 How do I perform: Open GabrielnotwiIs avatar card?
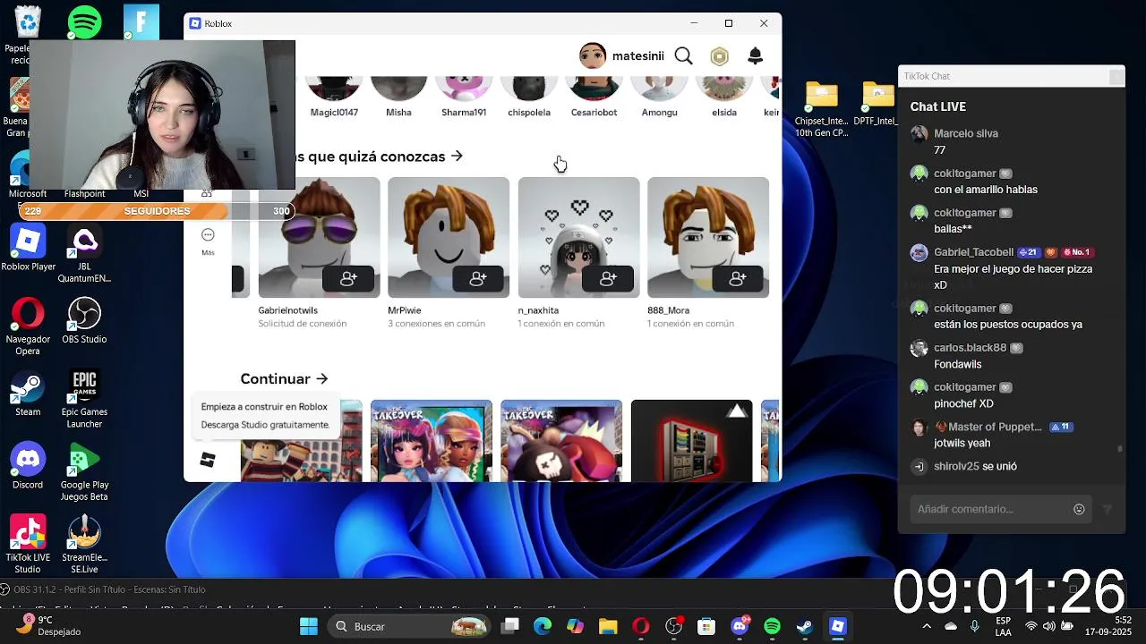tap(319, 237)
